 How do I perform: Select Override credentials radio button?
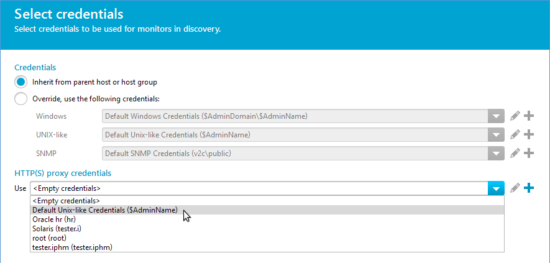21,99
